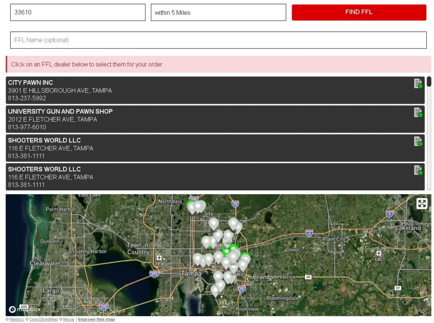Follow the Maxar attribution link
Screen dimensions: 434x323
click(69, 319)
